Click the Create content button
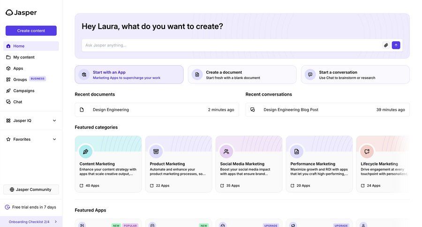 click(x=31, y=30)
